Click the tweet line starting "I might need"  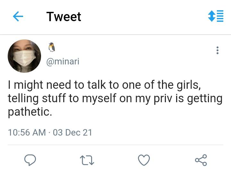tap(104, 86)
